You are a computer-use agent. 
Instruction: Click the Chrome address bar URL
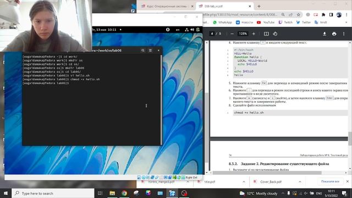click(x=240, y=15)
